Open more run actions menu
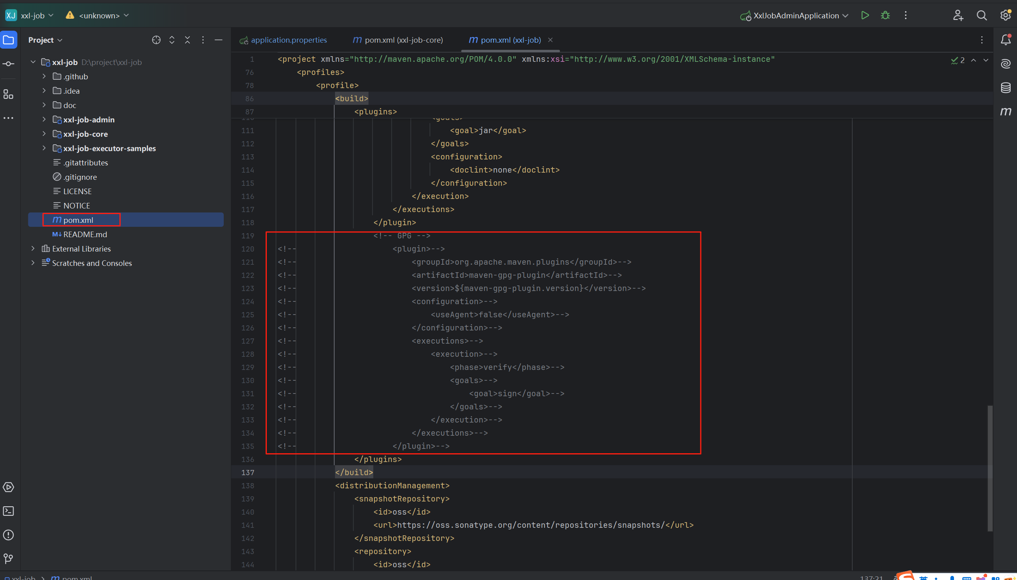1017x580 pixels. click(906, 16)
